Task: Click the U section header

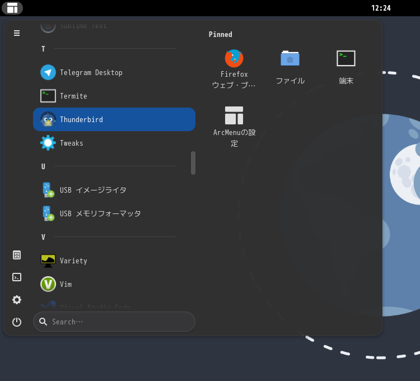Action: (43, 166)
